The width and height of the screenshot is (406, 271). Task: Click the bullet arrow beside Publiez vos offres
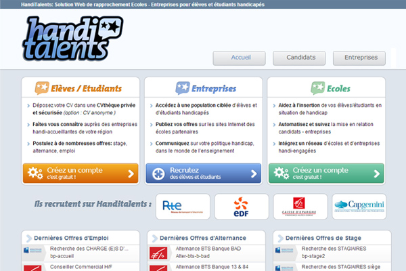point(151,125)
